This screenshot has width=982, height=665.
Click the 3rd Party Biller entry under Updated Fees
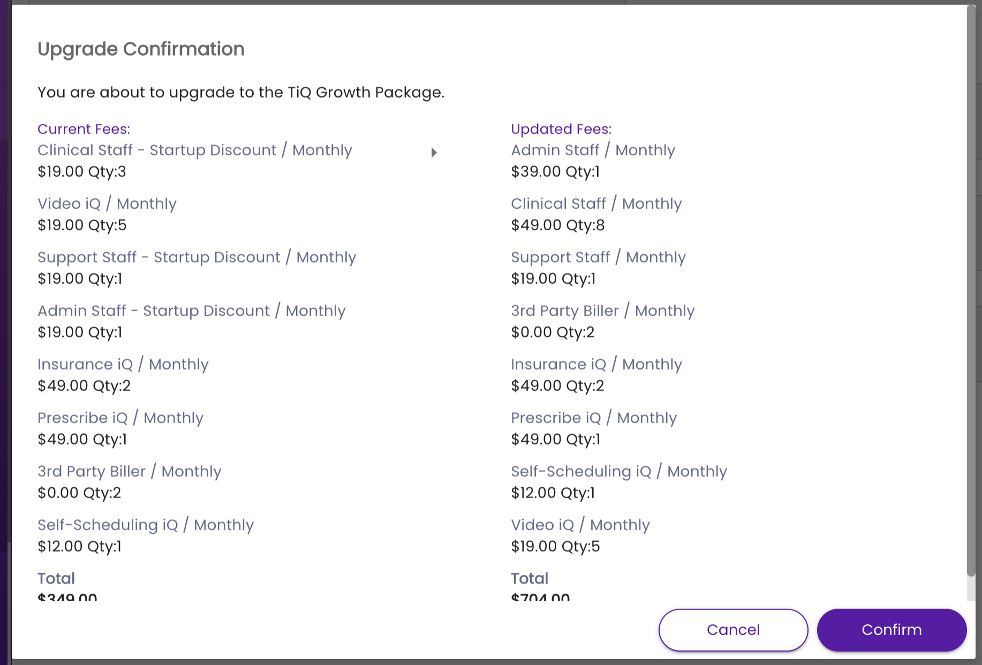(x=602, y=311)
